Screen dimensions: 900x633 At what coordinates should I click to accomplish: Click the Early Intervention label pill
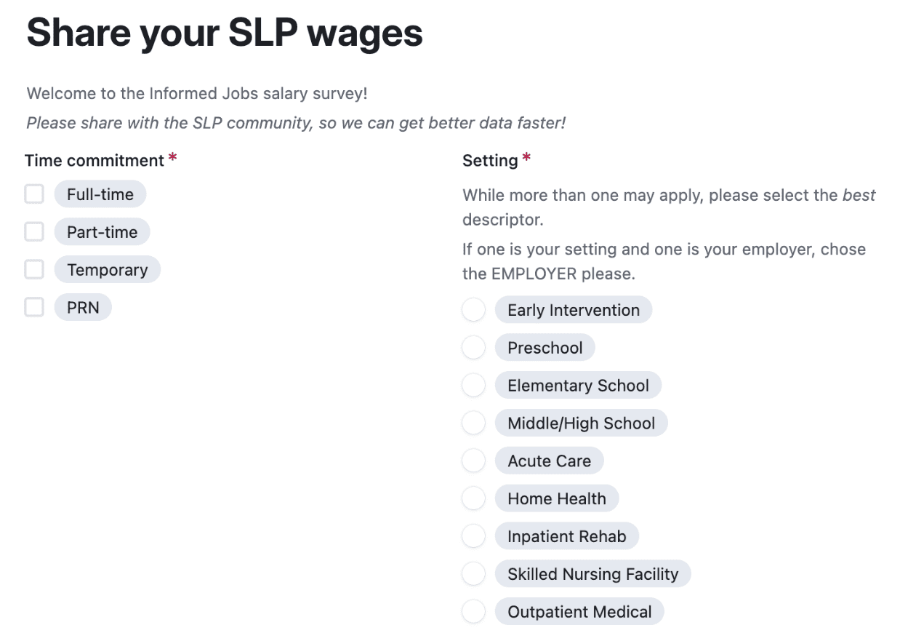(574, 310)
